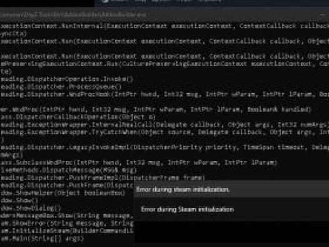
Task: Click the ExceptionWrapper.InternalRealCall line
Action: tap(164, 125)
